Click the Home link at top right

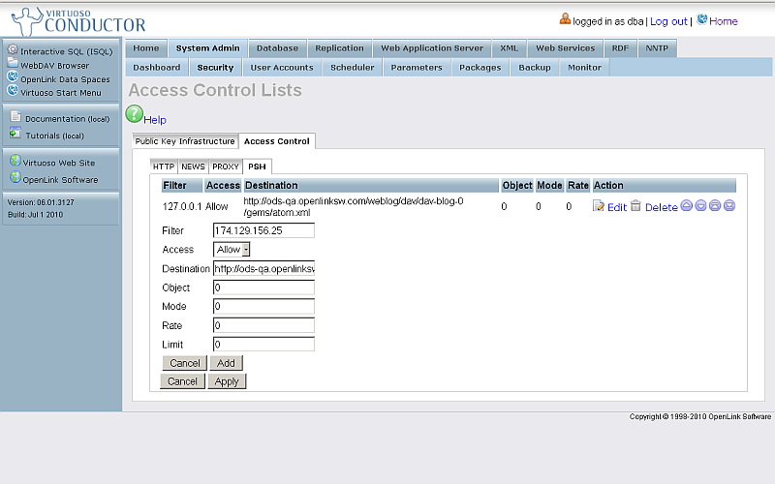pos(723,21)
